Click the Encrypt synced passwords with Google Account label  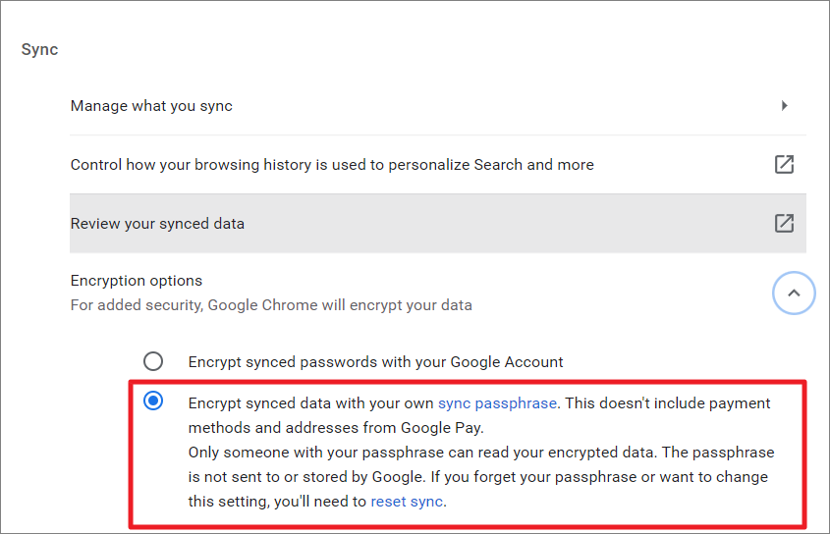click(x=375, y=362)
